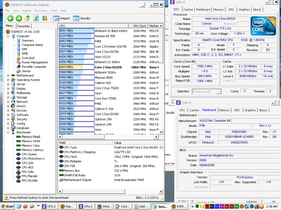Click the 8891 MB/s Athlon64 X2 result bar
This screenshot has width=281, height=210.
(77, 31)
